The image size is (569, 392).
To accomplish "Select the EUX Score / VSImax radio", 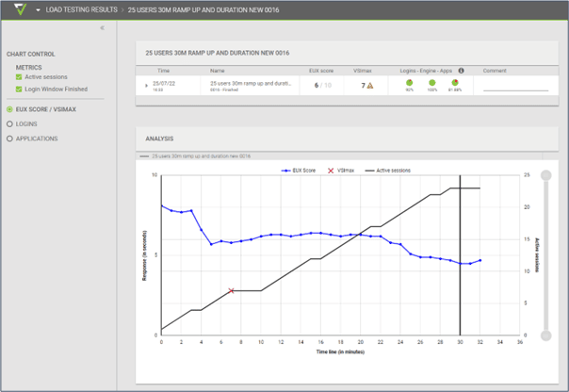I will tap(9, 109).
